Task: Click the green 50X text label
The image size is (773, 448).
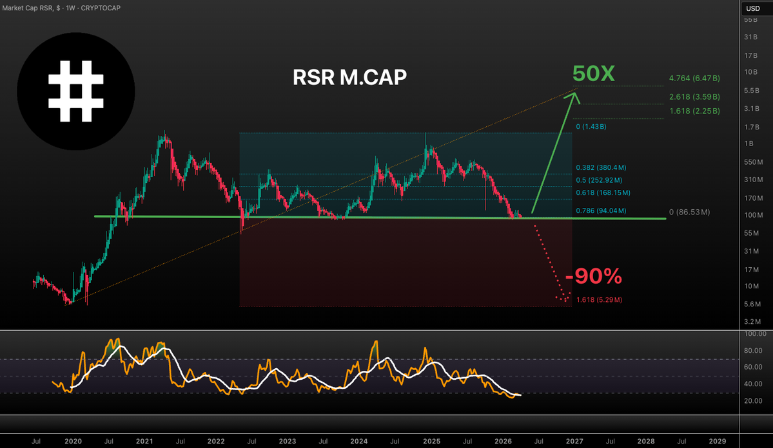Action: 594,73
